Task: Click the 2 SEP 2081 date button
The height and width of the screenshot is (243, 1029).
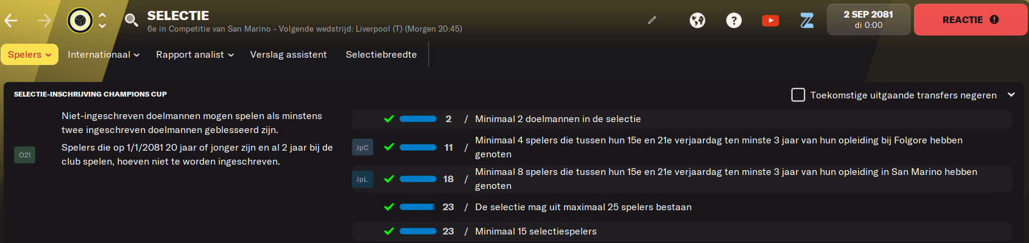Action: [x=868, y=19]
